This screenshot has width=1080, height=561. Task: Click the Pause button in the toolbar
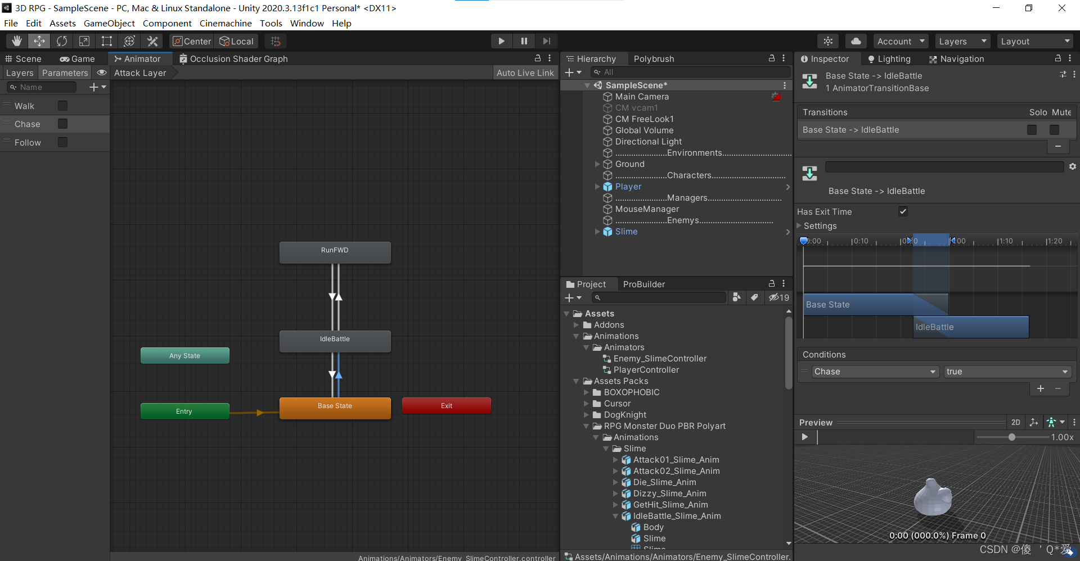point(524,40)
